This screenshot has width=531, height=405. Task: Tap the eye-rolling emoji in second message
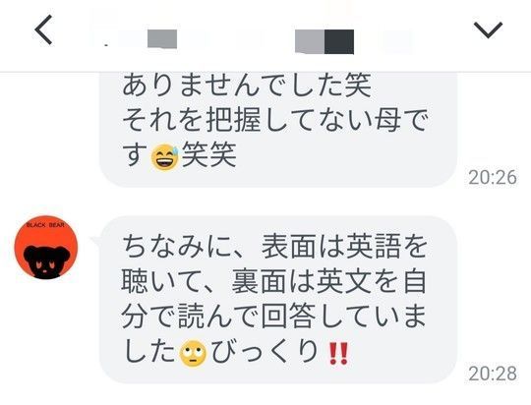(193, 353)
